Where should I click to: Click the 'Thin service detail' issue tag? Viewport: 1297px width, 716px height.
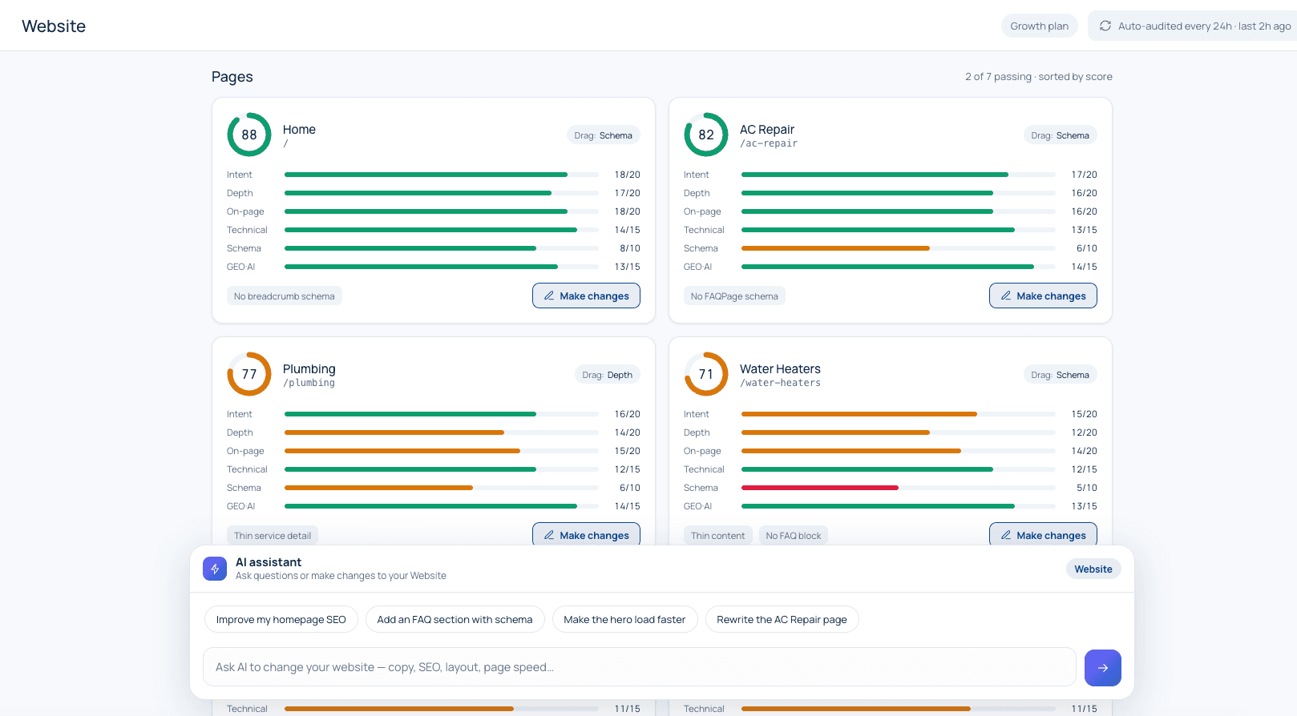tap(273, 536)
